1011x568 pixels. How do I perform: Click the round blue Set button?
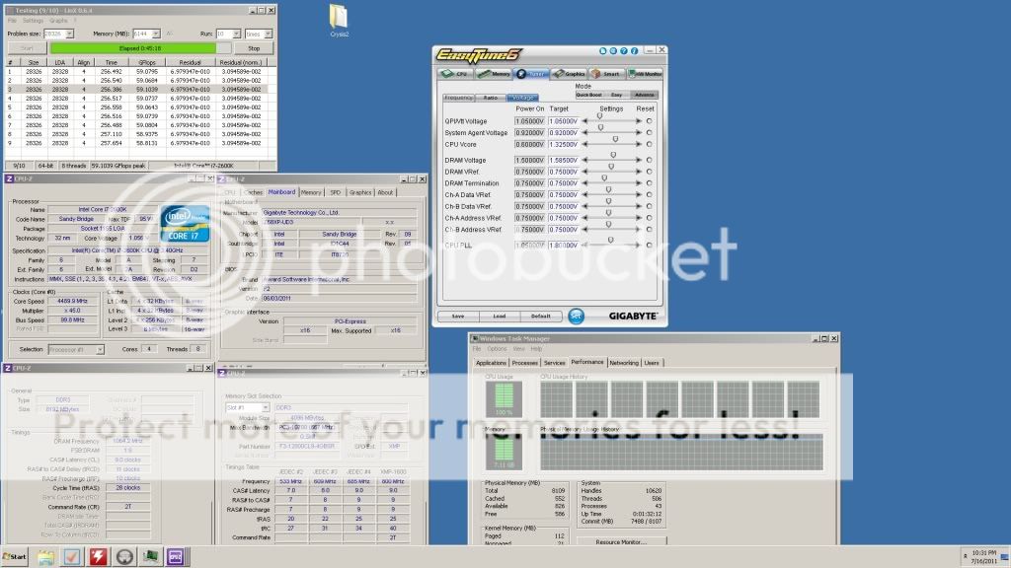click(577, 316)
